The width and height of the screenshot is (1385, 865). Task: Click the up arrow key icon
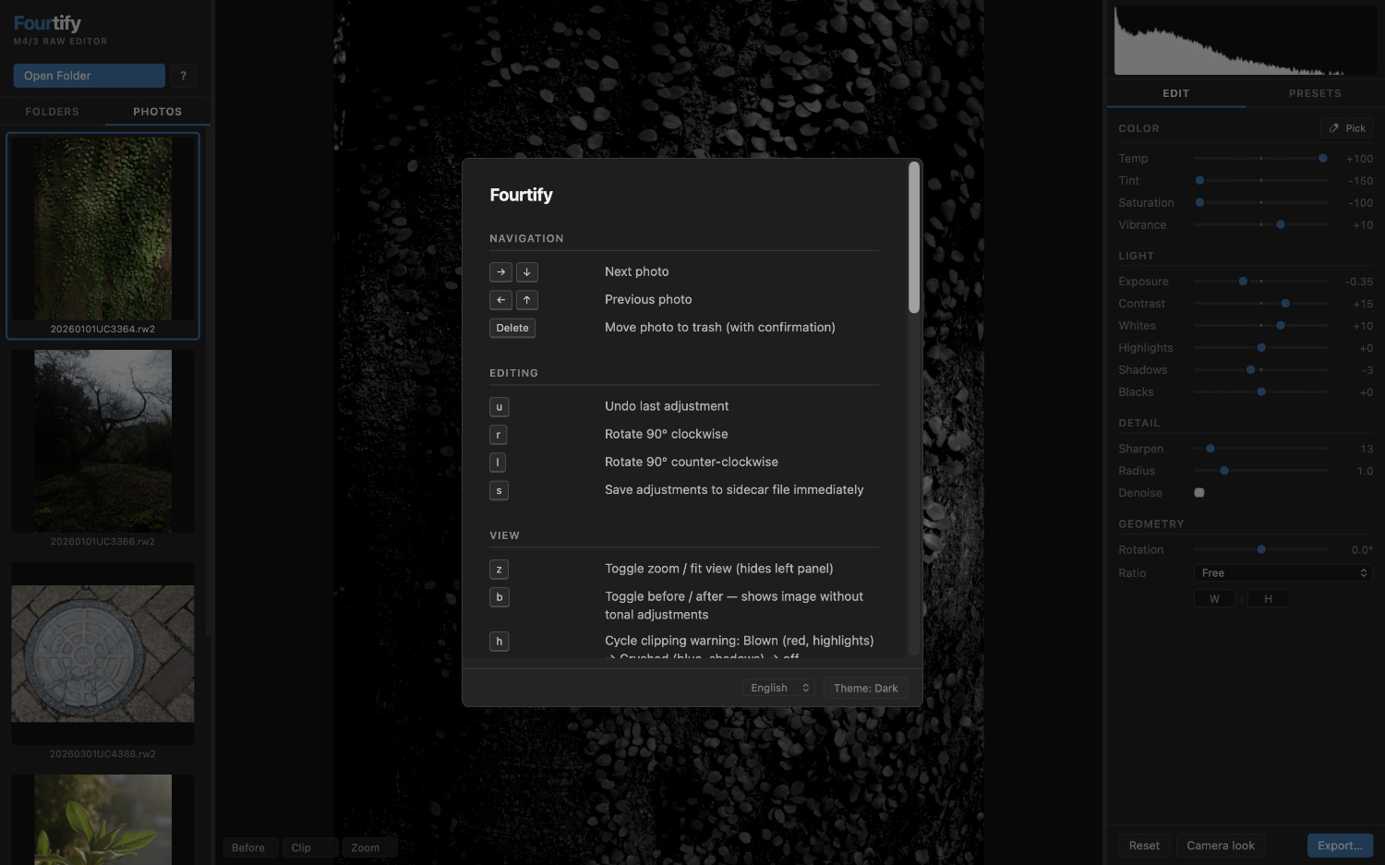pos(527,300)
